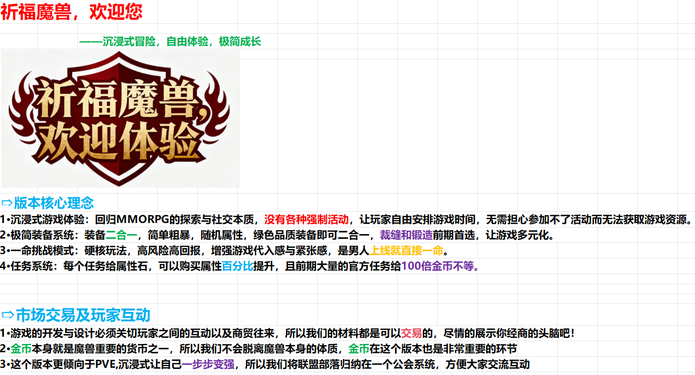
Task: Select the red title 祈福魔兽，欢迎您
Action: tap(71, 12)
